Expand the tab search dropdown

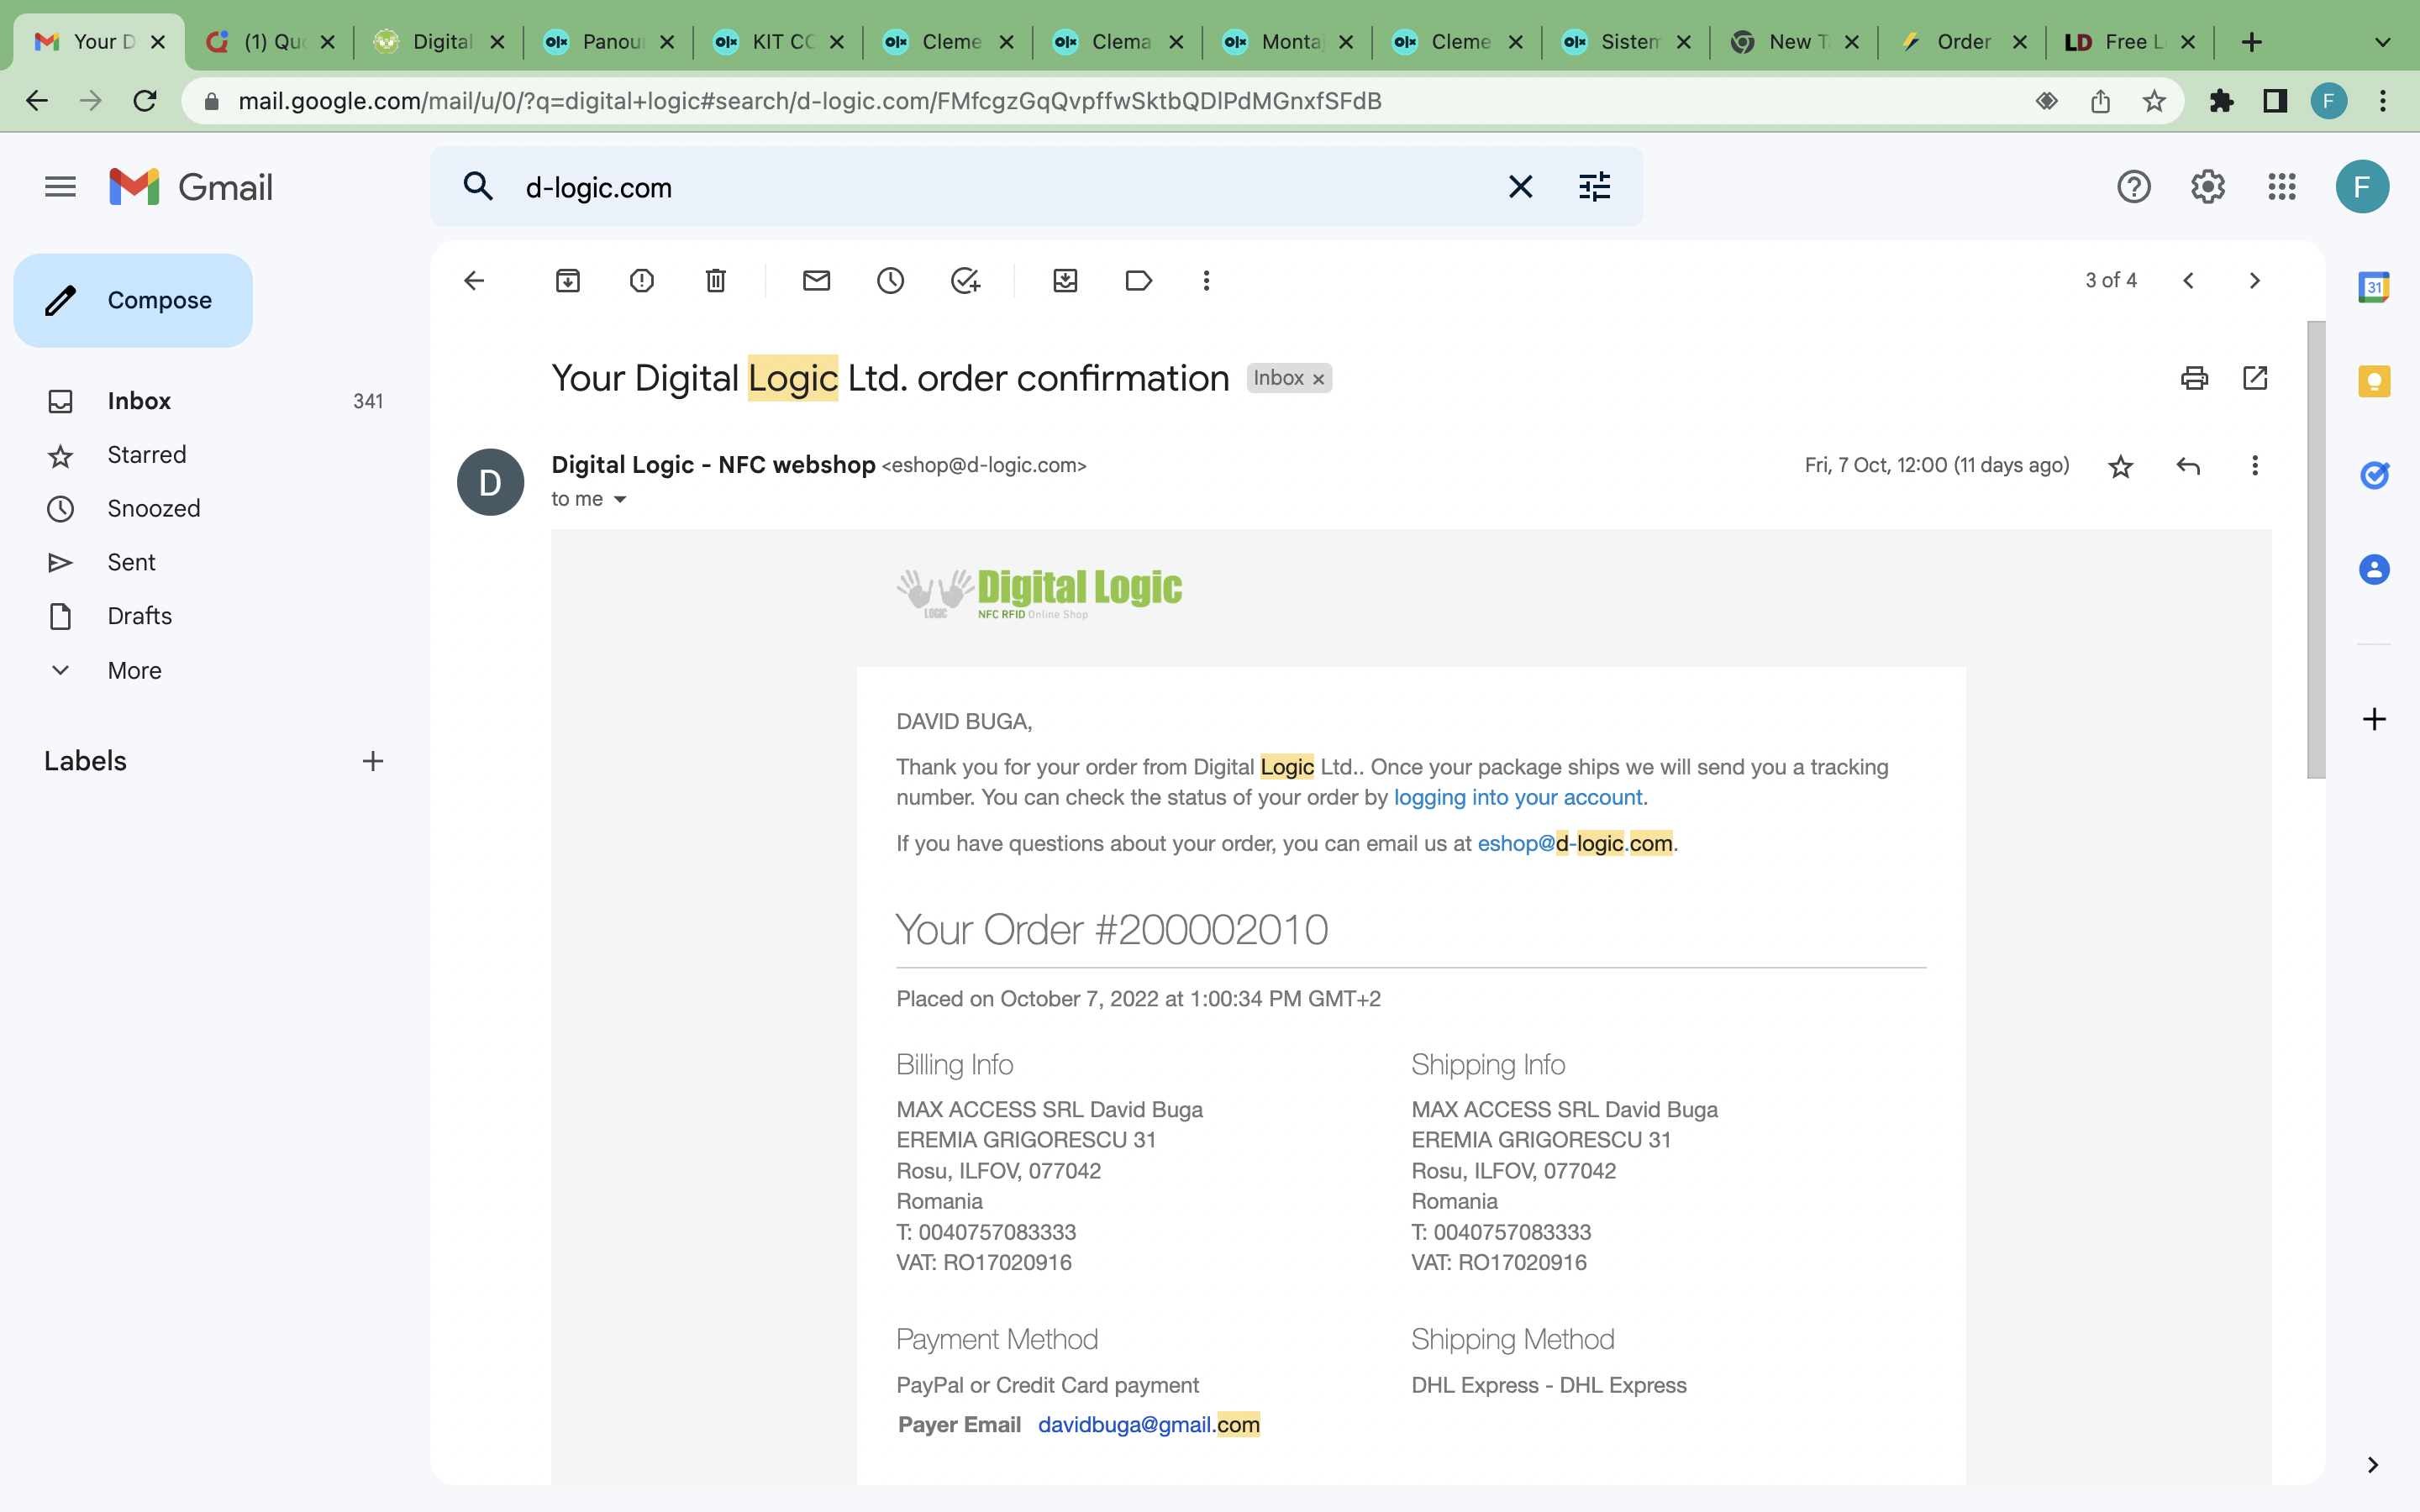[2383, 42]
